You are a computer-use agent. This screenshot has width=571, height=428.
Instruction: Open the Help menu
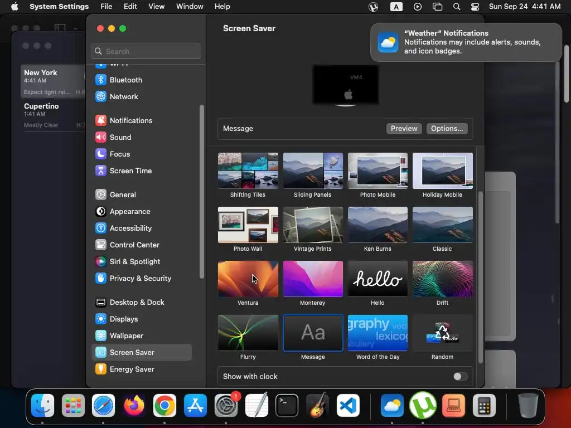[x=222, y=7]
